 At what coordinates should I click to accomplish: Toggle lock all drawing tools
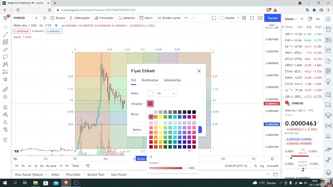coord(5,122)
